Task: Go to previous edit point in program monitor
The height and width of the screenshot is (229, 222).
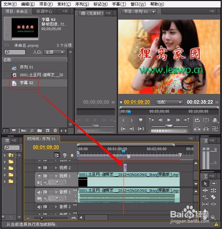Action: [152, 120]
